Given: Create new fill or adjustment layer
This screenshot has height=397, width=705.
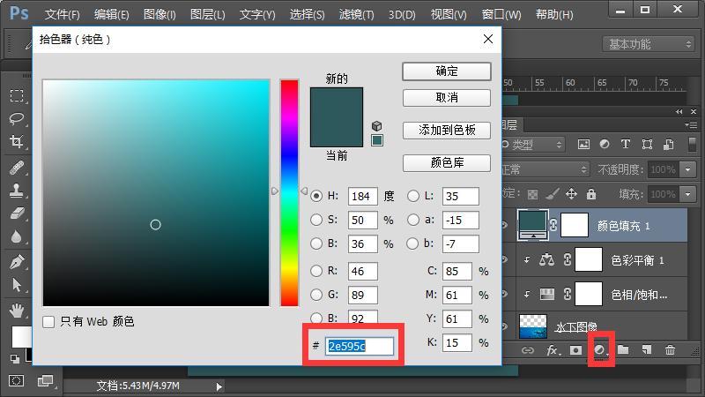Looking at the screenshot, I should [600, 349].
